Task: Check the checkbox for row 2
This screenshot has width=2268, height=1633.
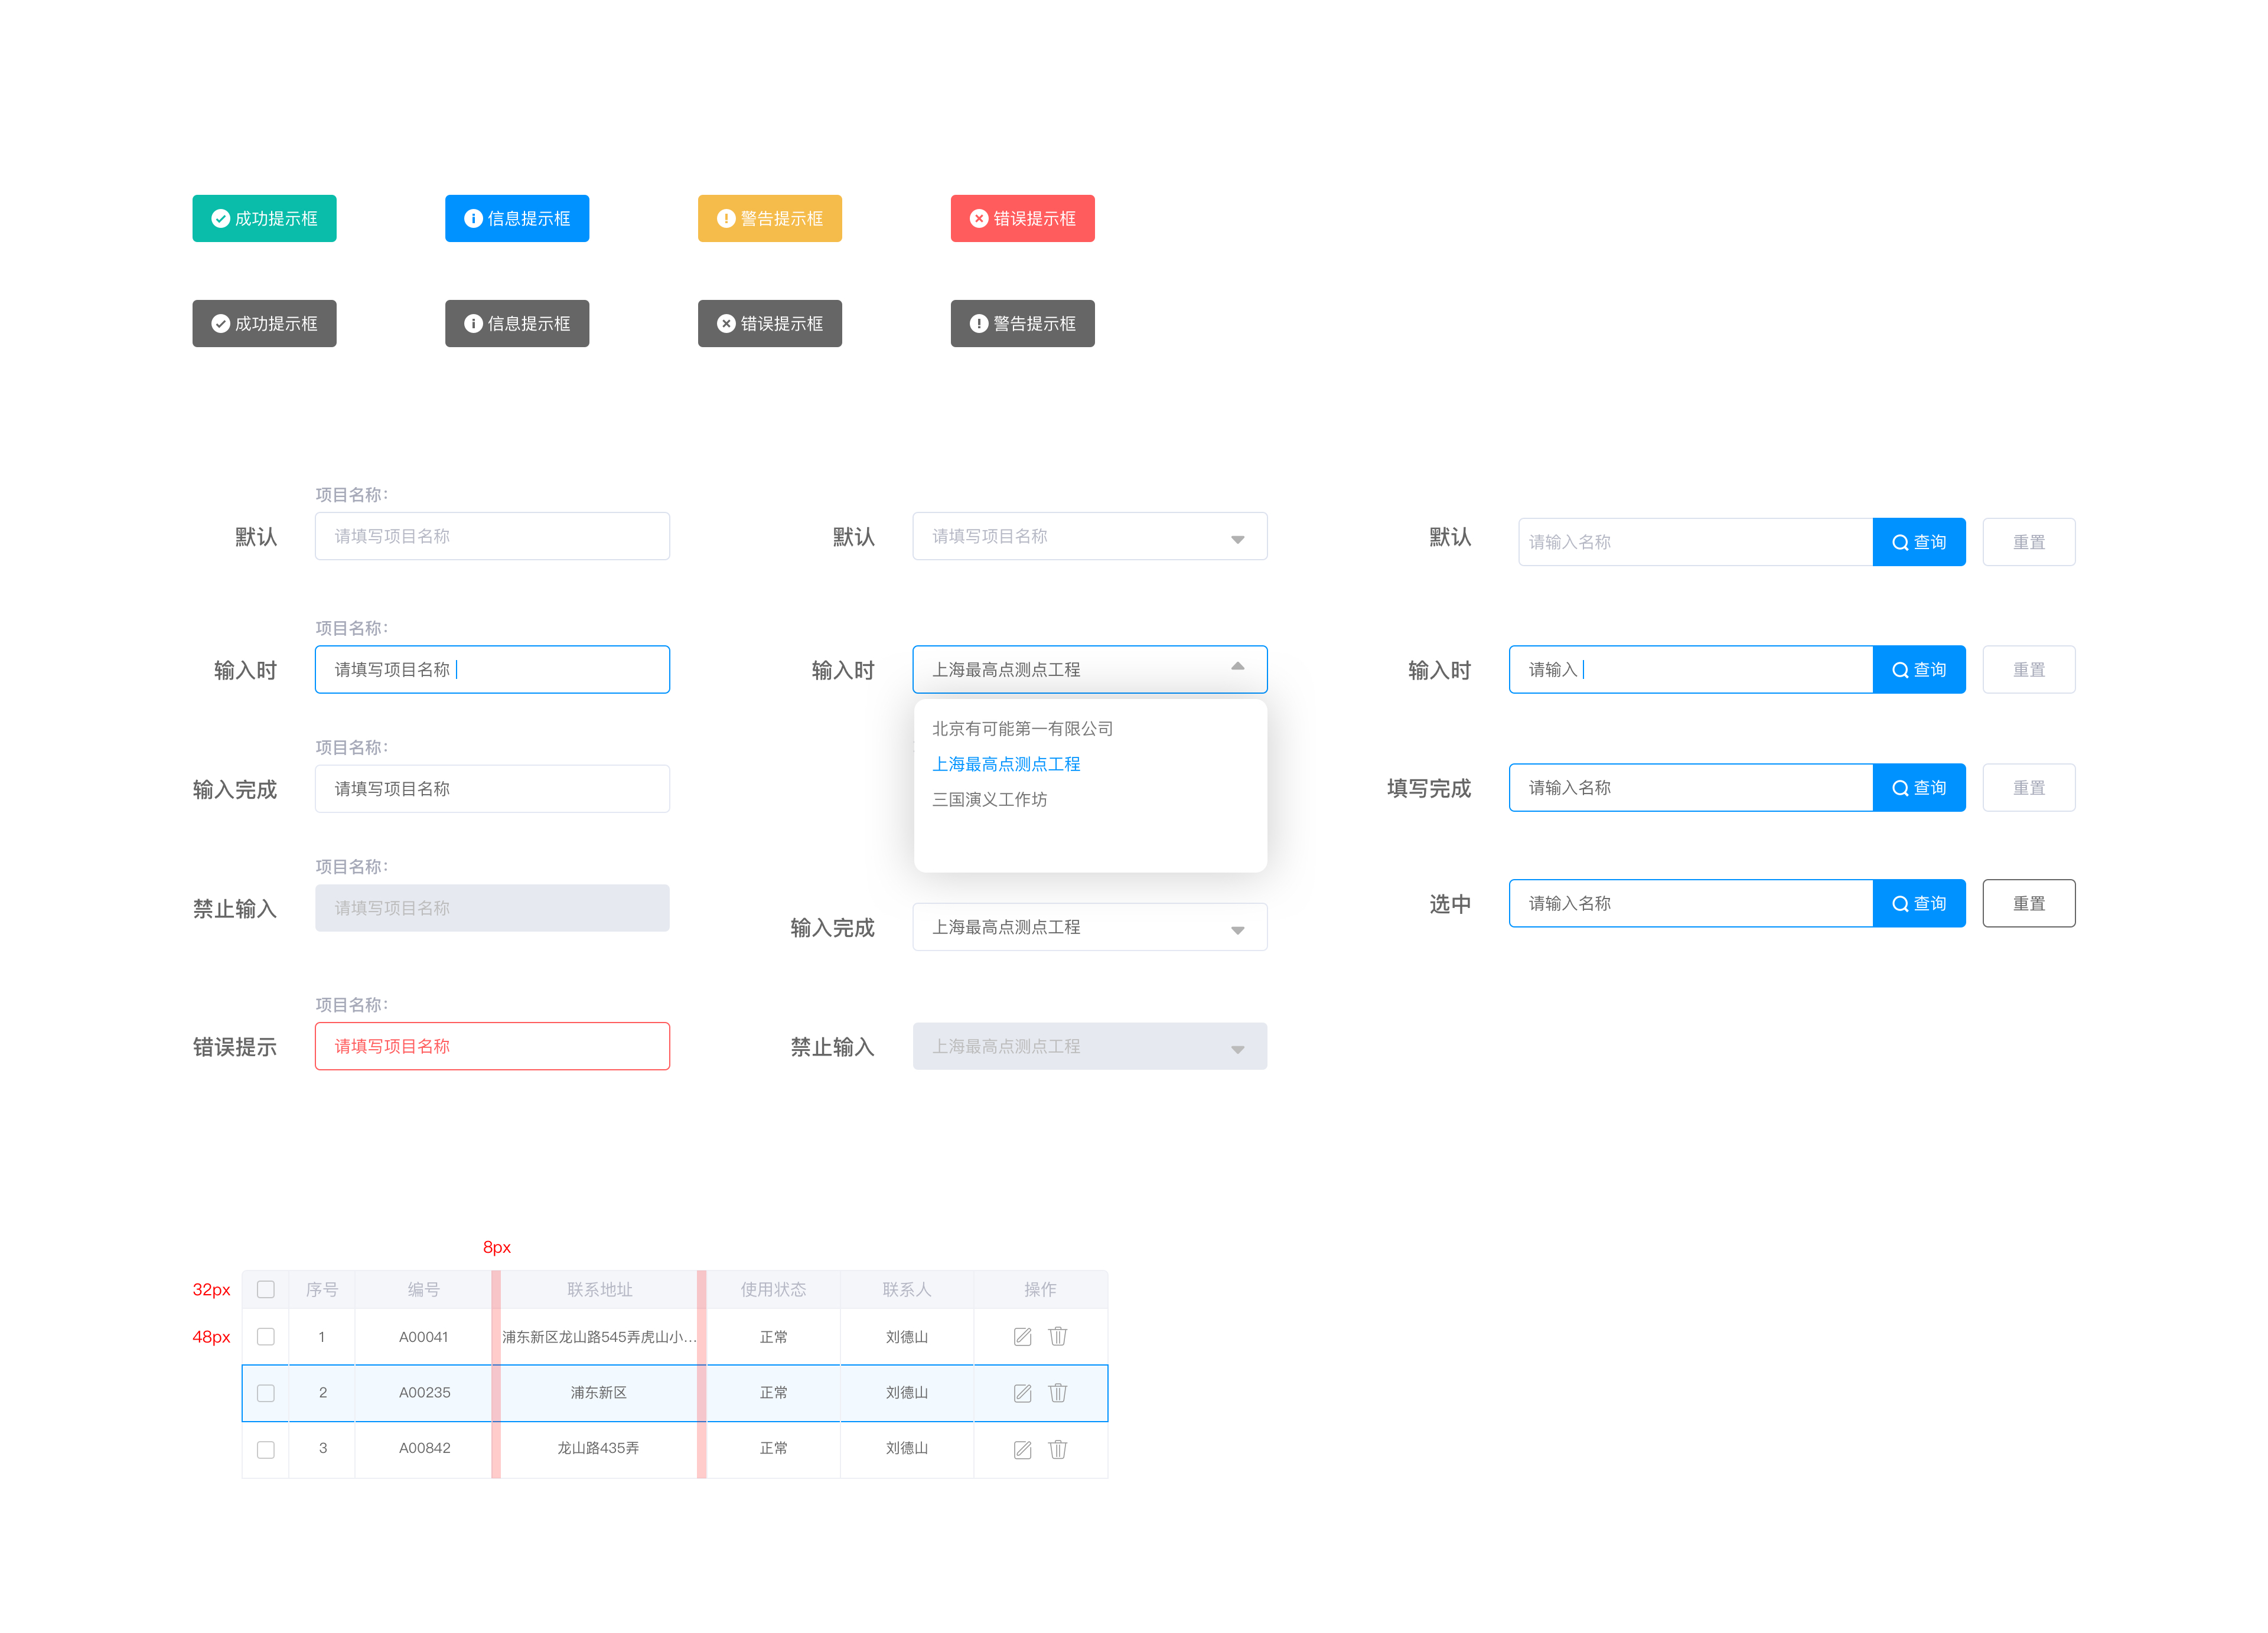Action: pyautogui.click(x=266, y=1393)
